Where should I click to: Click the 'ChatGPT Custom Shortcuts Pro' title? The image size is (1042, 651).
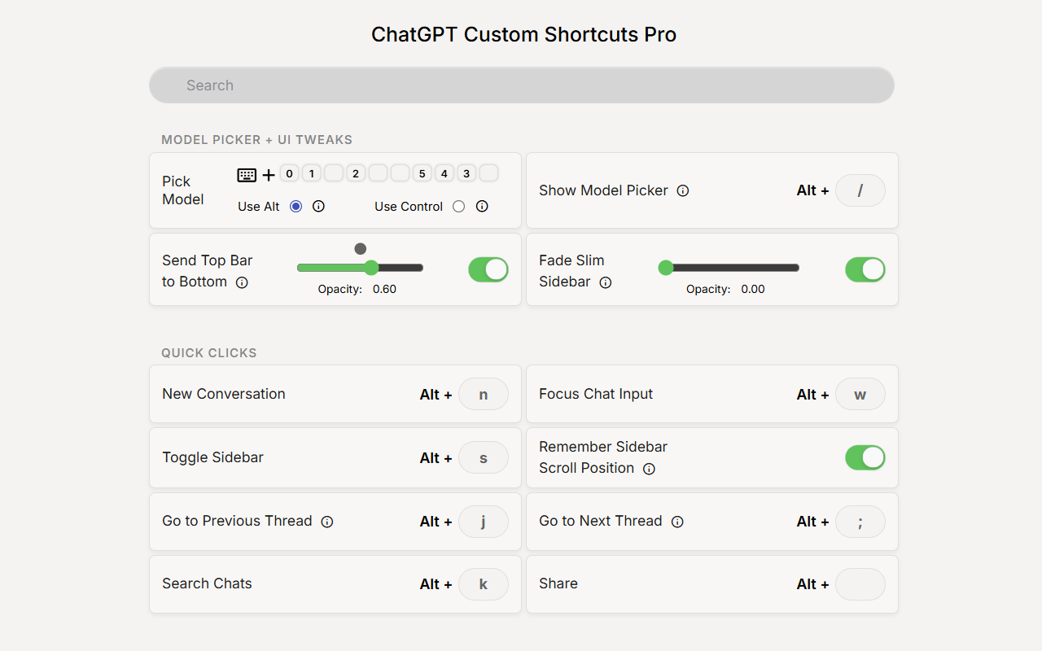(x=523, y=35)
